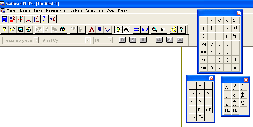The width and height of the screenshot is (253, 127).
Task: Open the Файл menu
Action: (11, 10)
